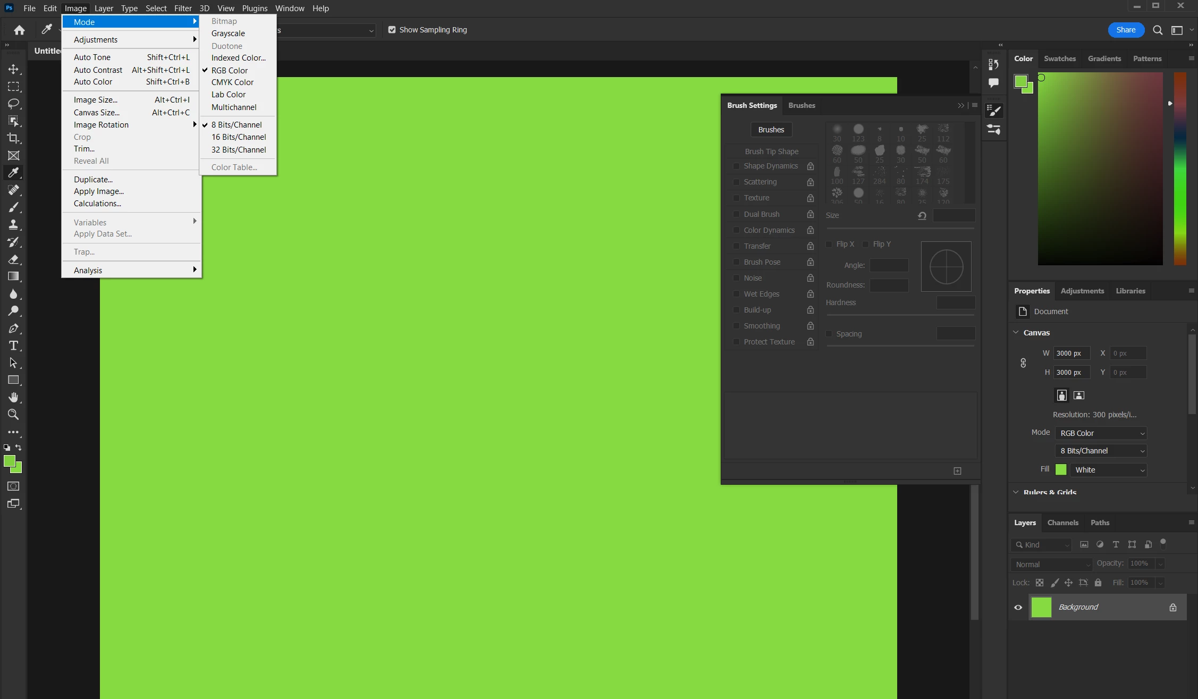Click the canvas width input field
Screen dimensions: 1198x699
click(x=1072, y=353)
